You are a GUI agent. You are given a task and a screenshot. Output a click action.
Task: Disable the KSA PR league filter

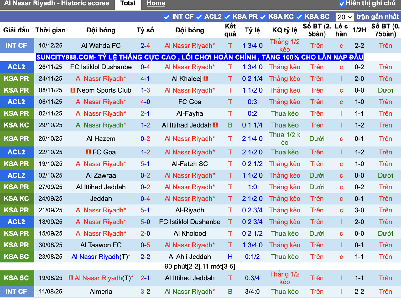227,17
